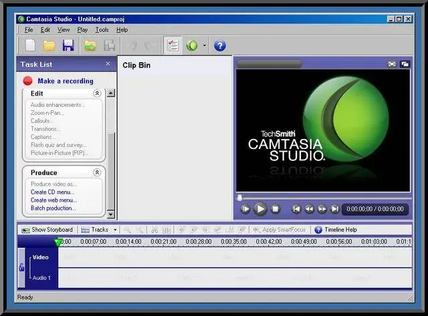
Task: Open project using the yellow folder icon
Action: pos(49,45)
